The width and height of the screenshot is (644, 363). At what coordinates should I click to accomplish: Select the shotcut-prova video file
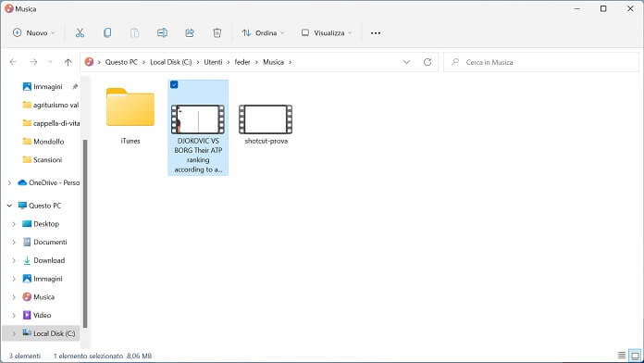click(266, 125)
